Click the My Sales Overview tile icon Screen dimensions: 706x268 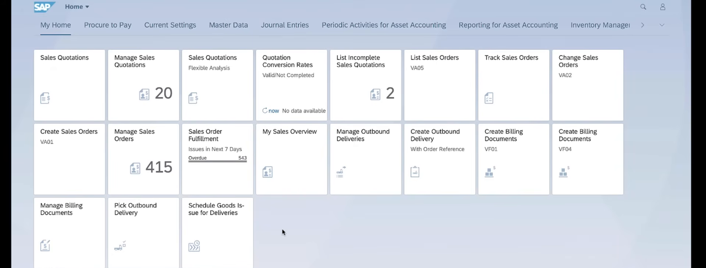point(268,172)
